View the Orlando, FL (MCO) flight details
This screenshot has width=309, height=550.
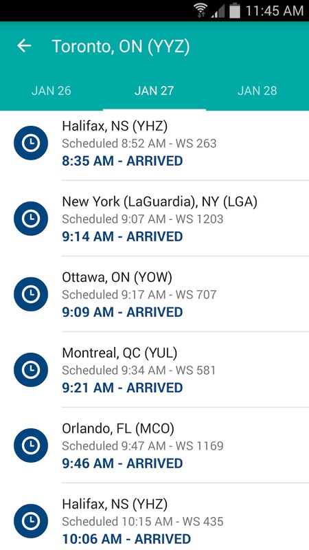coord(154,445)
